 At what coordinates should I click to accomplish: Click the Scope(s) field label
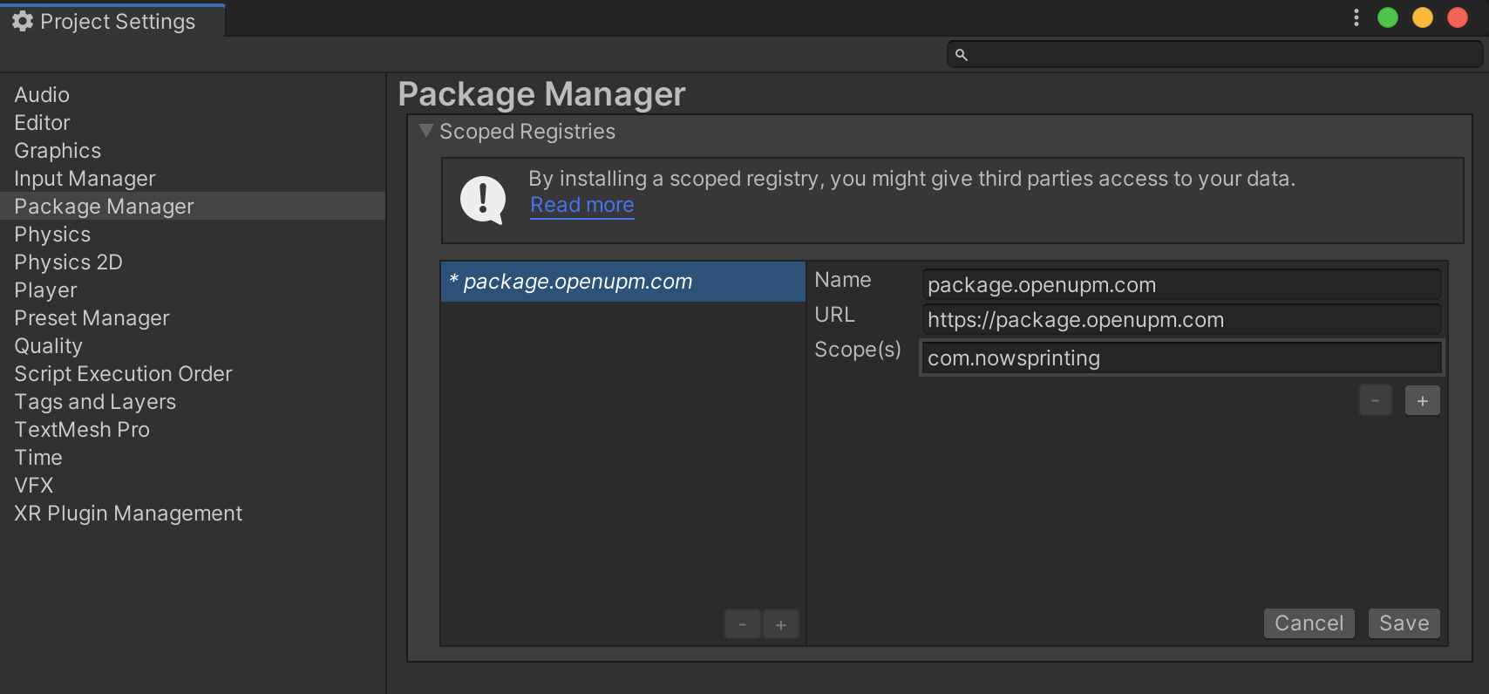point(858,350)
